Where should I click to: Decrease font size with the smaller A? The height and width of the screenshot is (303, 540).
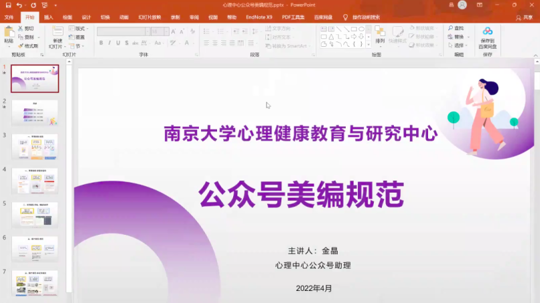click(x=182, y=31)
